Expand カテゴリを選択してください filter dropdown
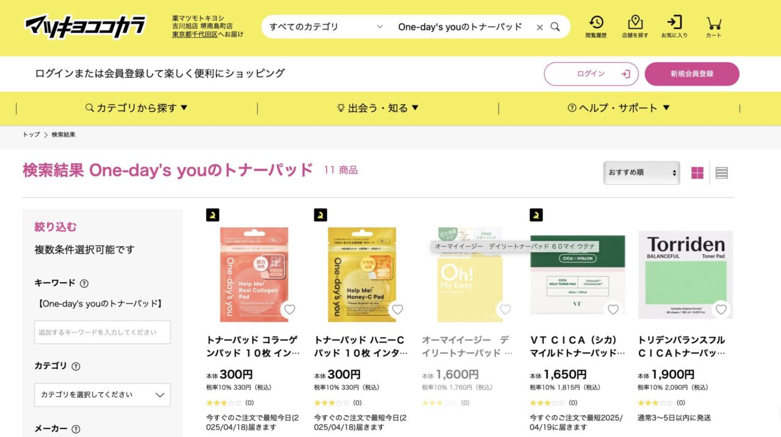781x437 pixels. coord(103,395)
